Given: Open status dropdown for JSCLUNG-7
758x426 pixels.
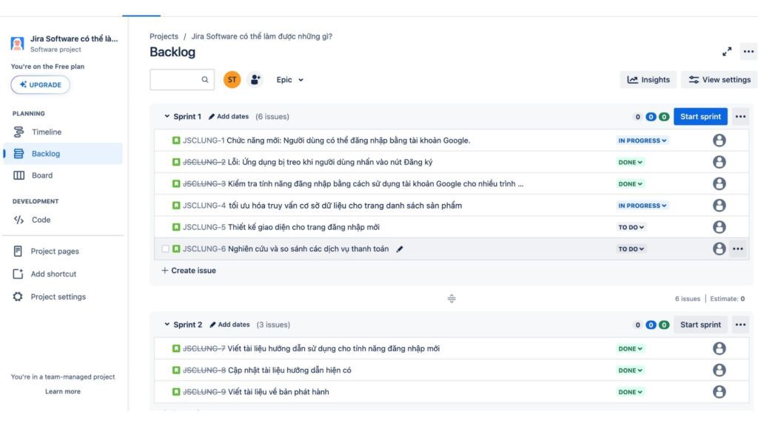Looking at the screenshot, I should coord(631,349).
